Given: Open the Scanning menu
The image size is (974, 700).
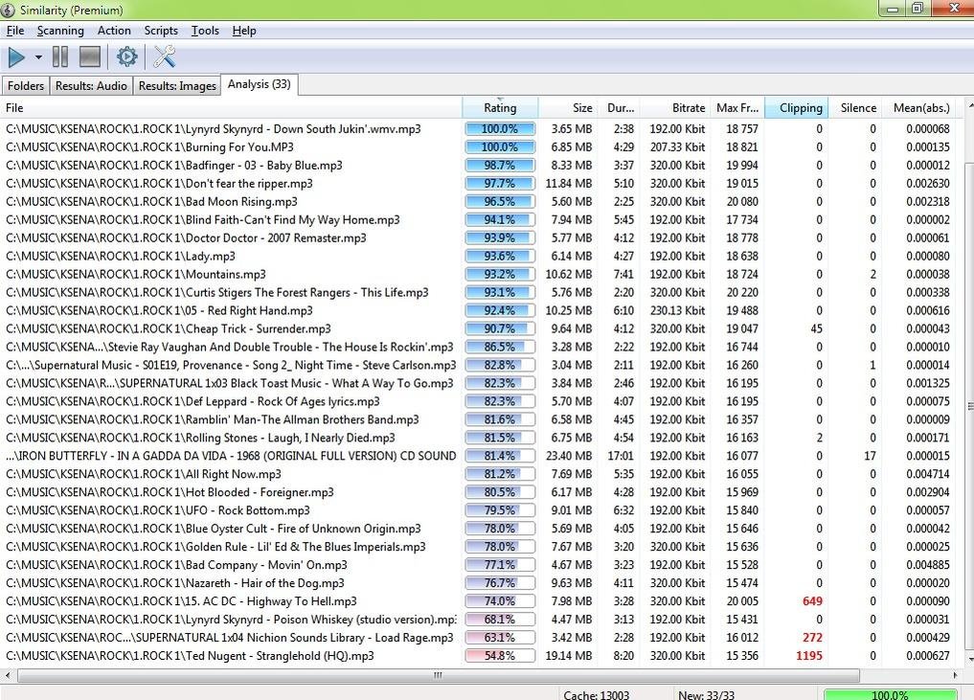Looking at the screenshot, I should [x=60, y=31].
